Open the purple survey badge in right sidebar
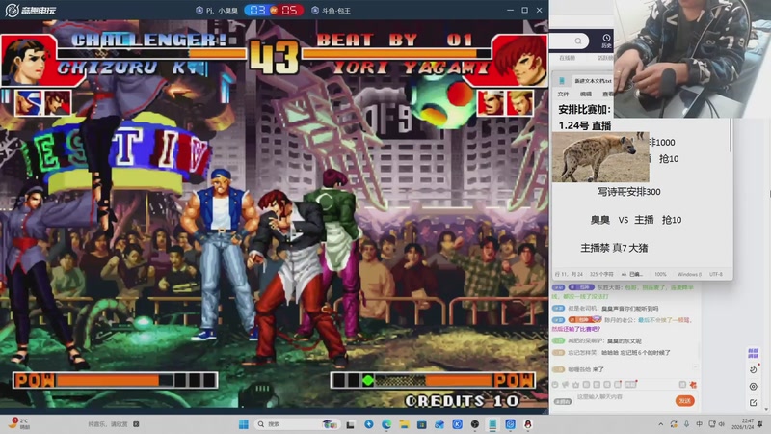The height and width of the screenshot is (434, 771). (x=753, y=353)
